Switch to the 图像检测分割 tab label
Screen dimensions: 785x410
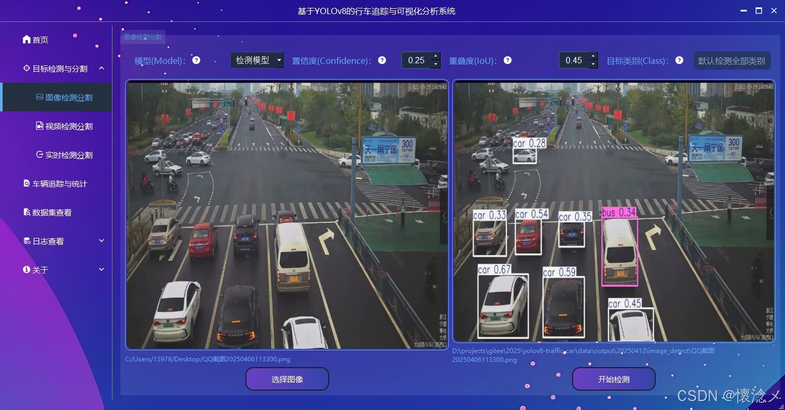tap(141, 37)
